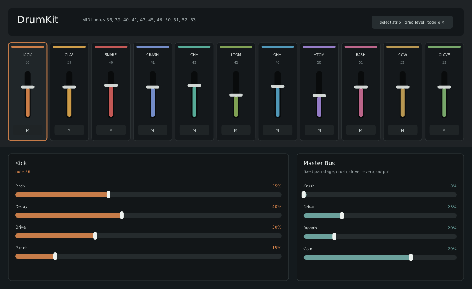The height and width of the screenshot is (289, 472).
Task: Select the CRASH strip label
Action: pyautogui.click(x=153, y=55)
